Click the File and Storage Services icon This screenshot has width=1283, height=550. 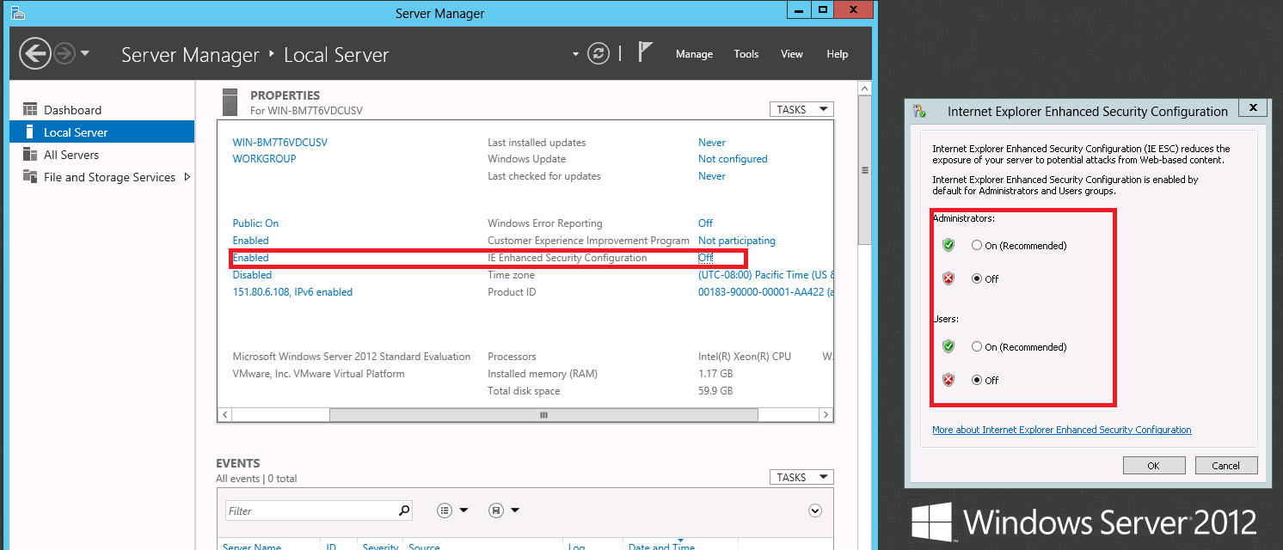[30, 177]
